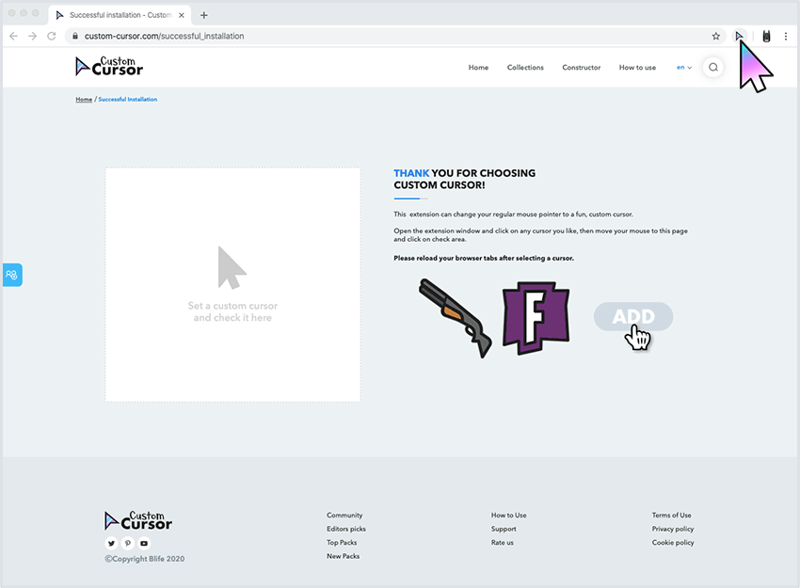Open the Support footer link

(504, 529)
